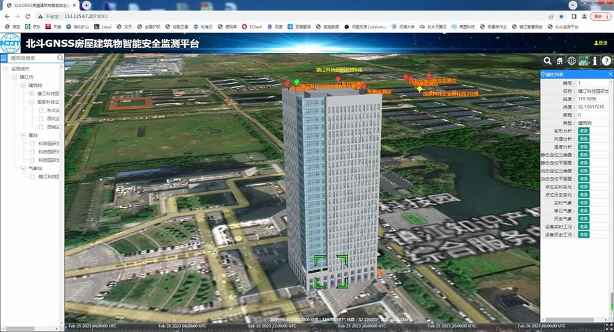This screenshot has height=332, width=614.
Task: Open the Layui bookmark
Action: point(103,27)
